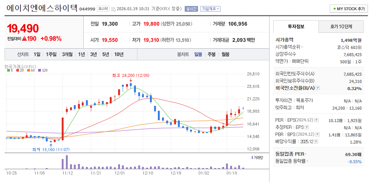Select the 5년 line chart period
This screenshot has height=182, width=374.
pyautogui.click(x=106, y=54)
